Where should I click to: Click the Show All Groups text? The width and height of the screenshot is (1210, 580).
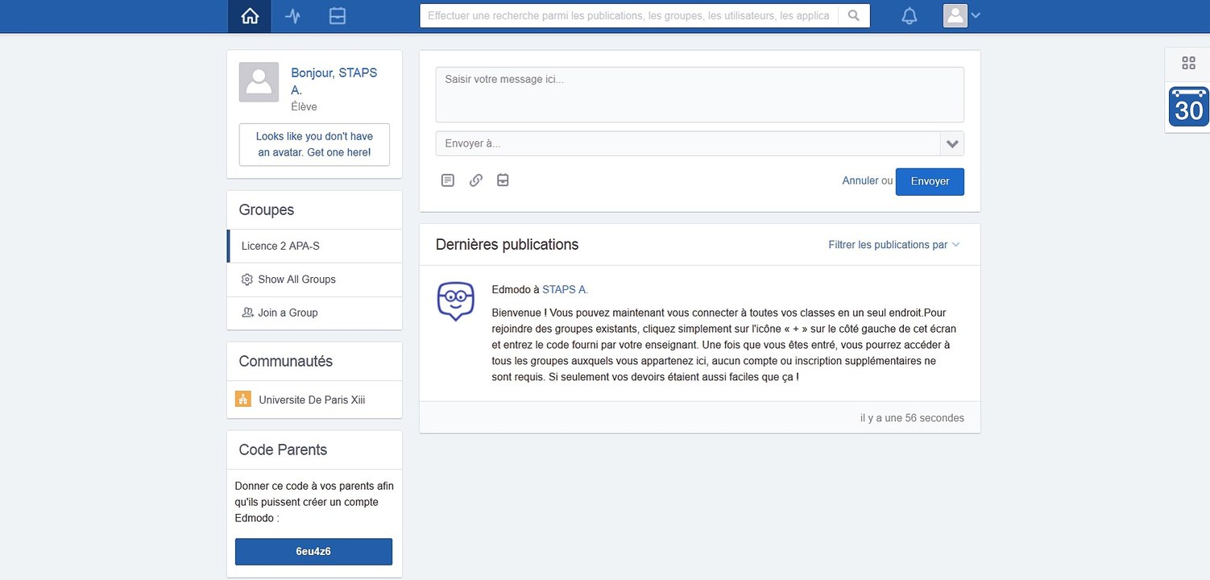point(296,280)
